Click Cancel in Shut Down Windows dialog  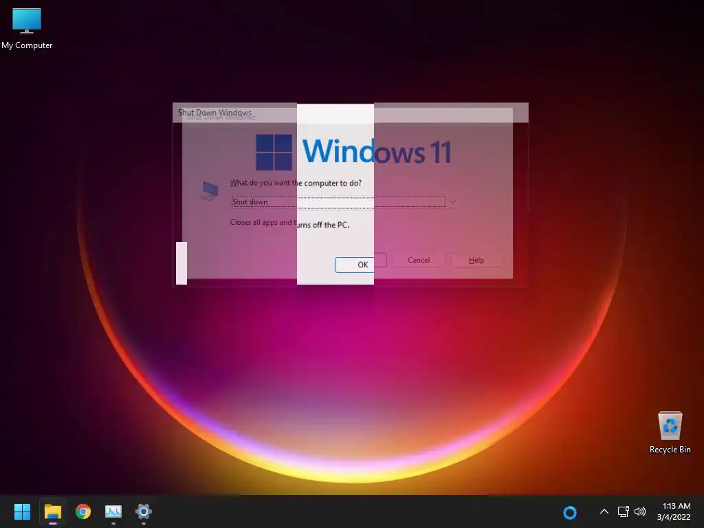[419, 260]
